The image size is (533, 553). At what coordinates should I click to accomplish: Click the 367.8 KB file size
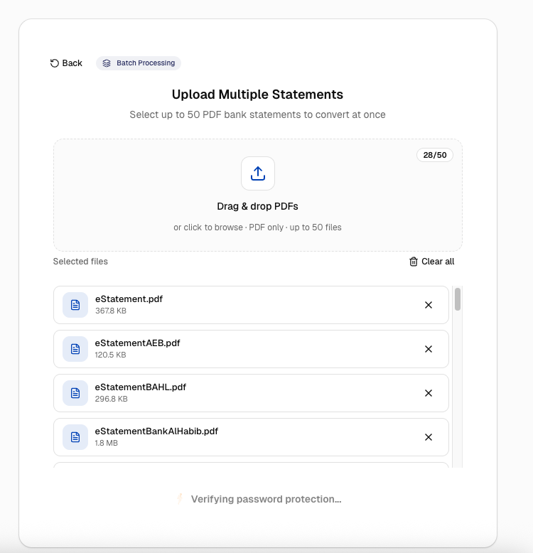111,311
